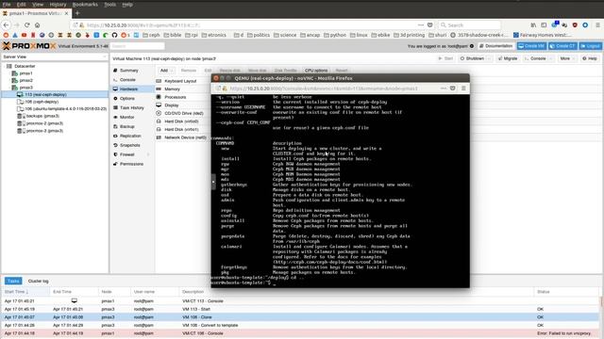Select the Hard Disk (virtio0) row
Screen dimensions: 604x339
tap(182, 121)
